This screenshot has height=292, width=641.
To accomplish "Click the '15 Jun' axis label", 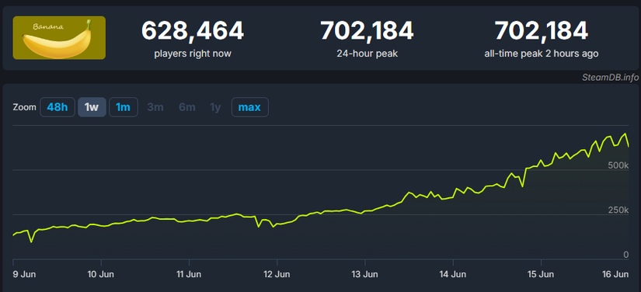I will point(541,274).
